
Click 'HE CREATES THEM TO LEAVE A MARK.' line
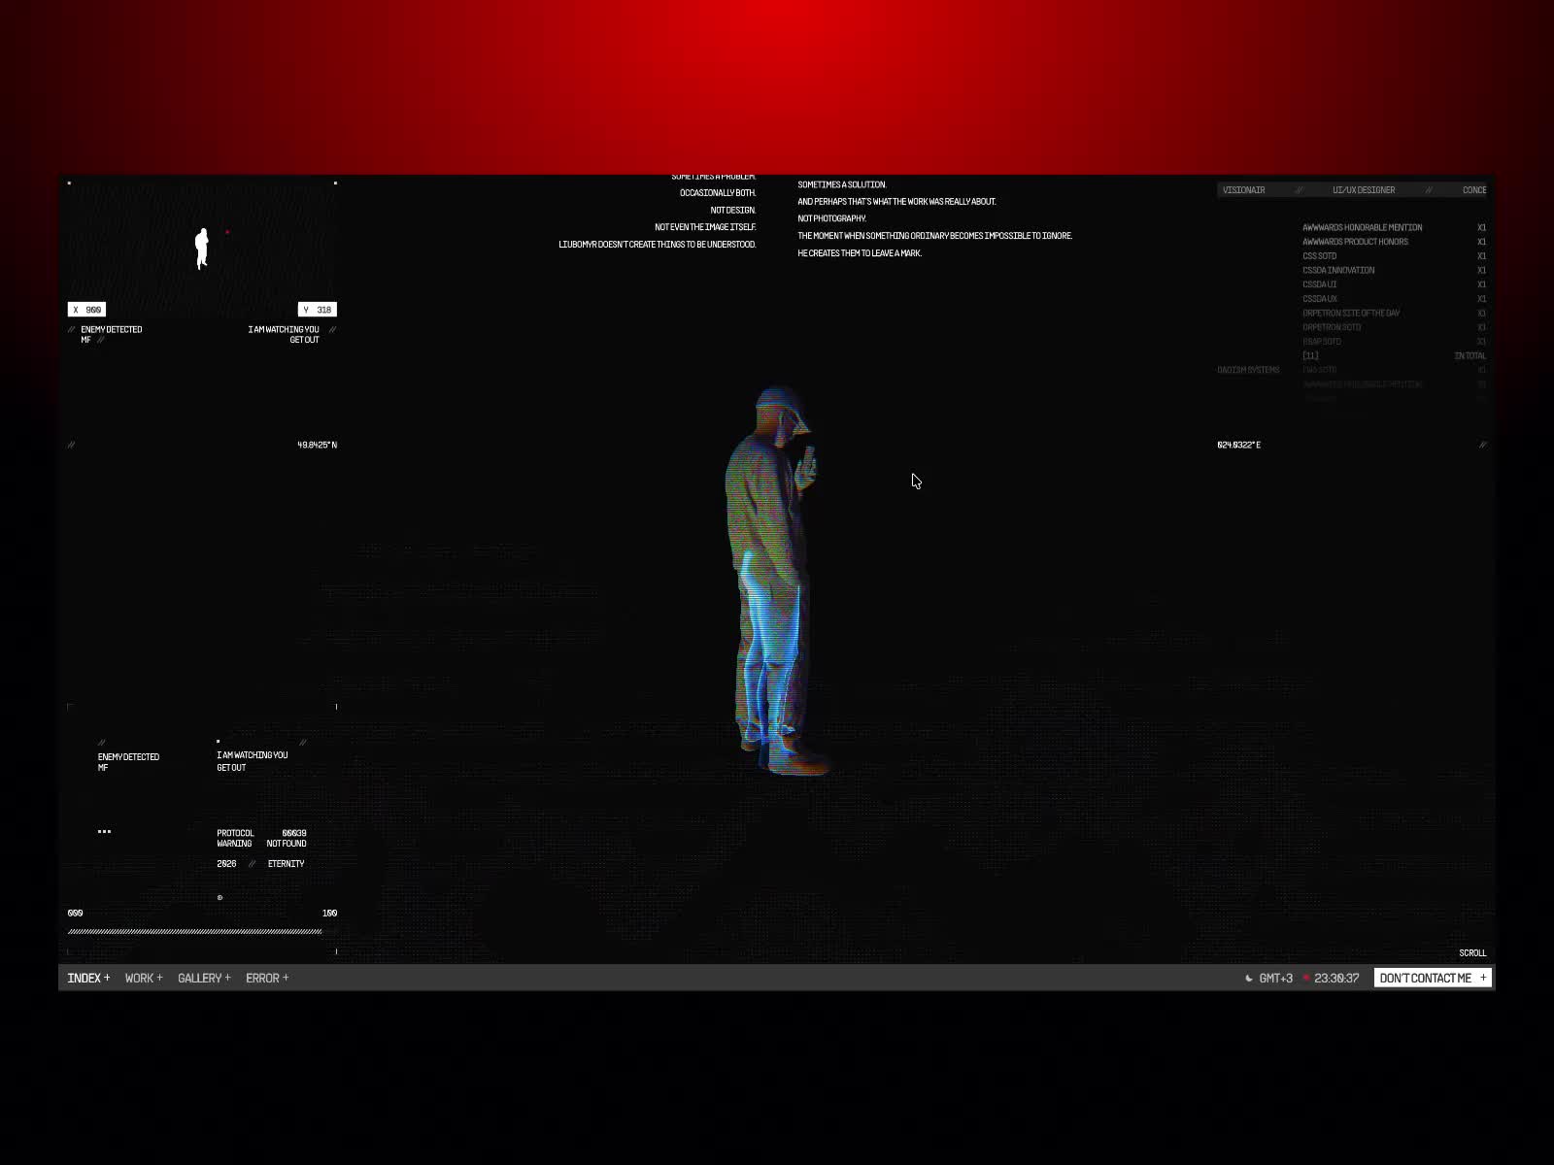(860, 253)
